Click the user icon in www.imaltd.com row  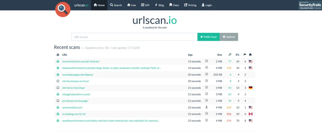206,107
